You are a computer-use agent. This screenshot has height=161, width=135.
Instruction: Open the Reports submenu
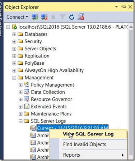pos(88,155)
